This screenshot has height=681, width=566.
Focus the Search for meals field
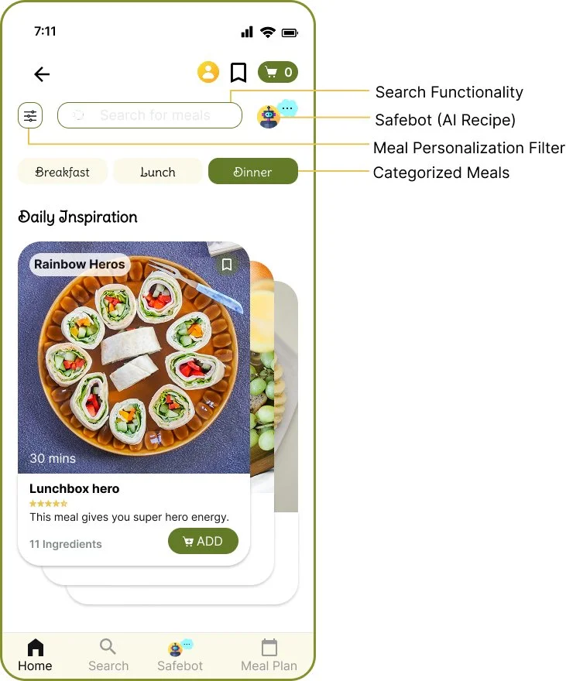(149, 115)
